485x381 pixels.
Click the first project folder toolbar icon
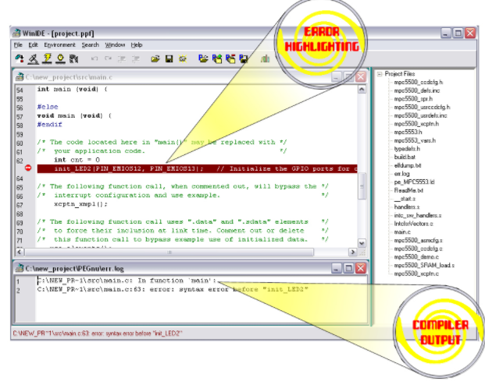[x=203, y=58]
